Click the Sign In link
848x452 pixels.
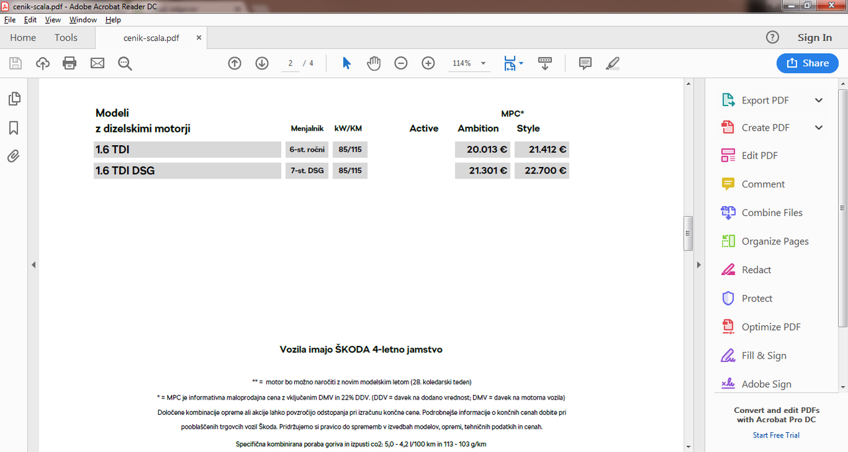(x=815, y=38)
